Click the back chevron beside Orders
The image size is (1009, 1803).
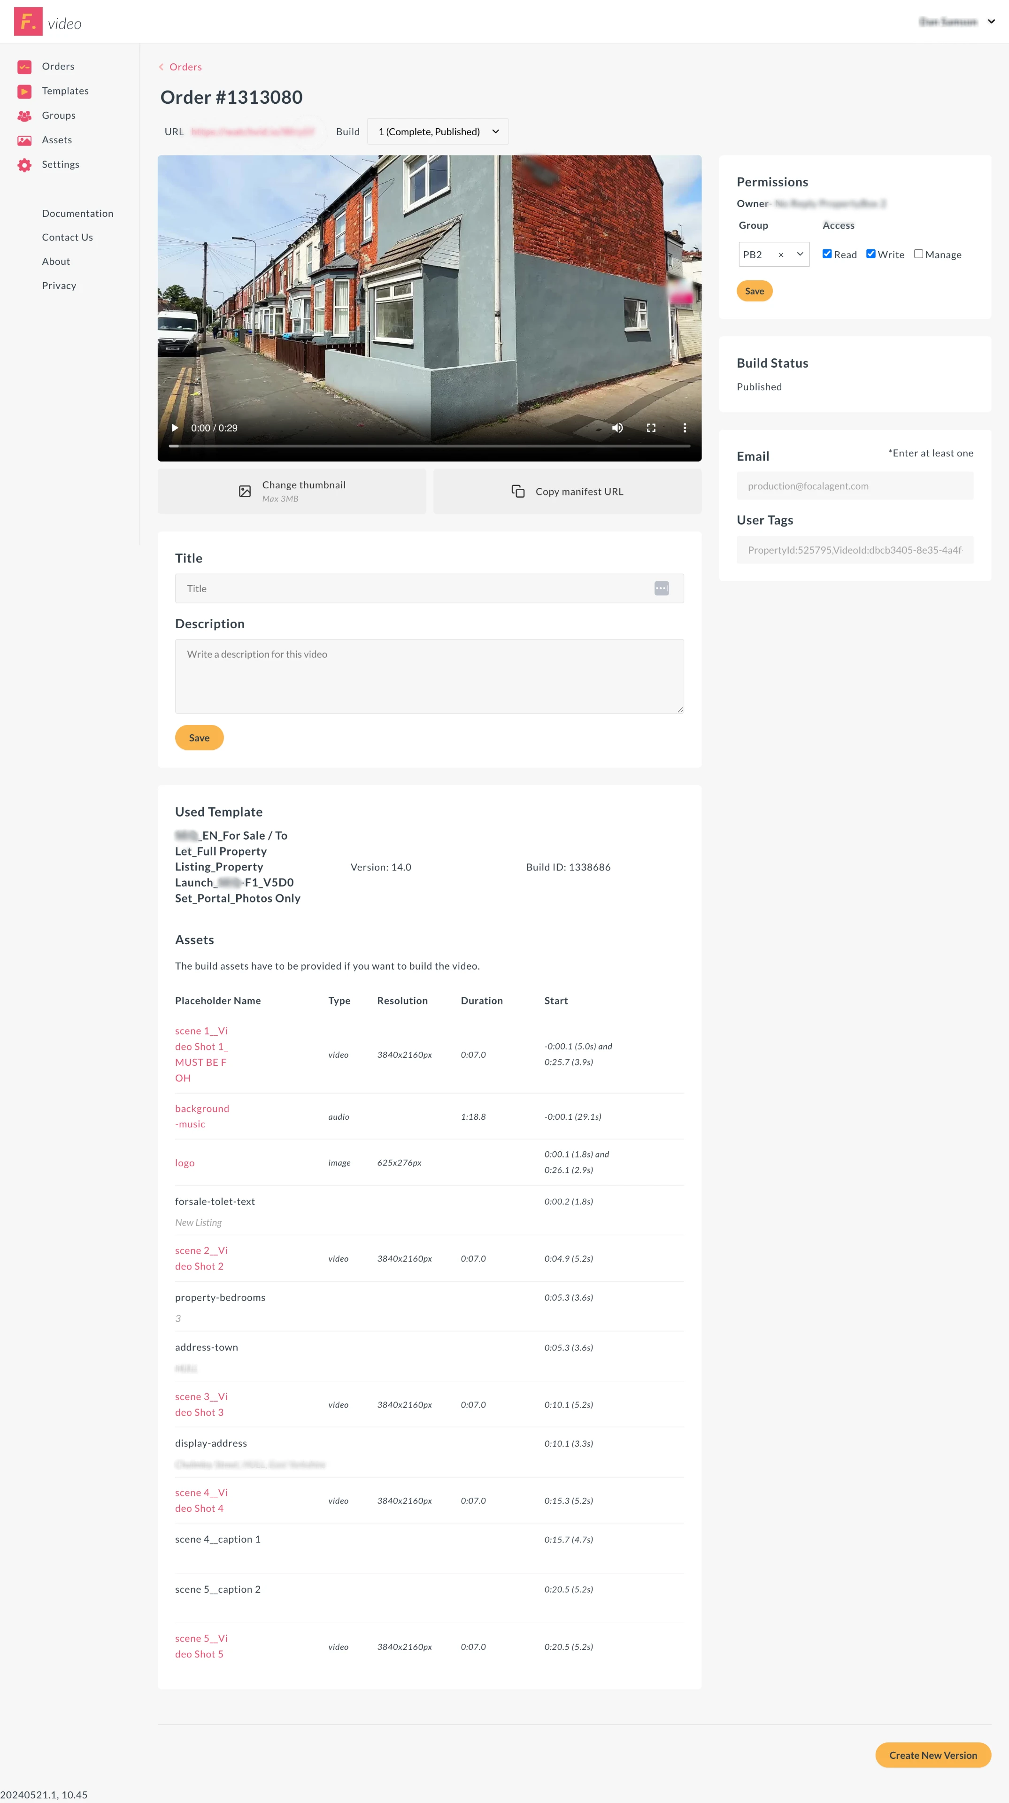pyautogui.click(x=162, y=67)
